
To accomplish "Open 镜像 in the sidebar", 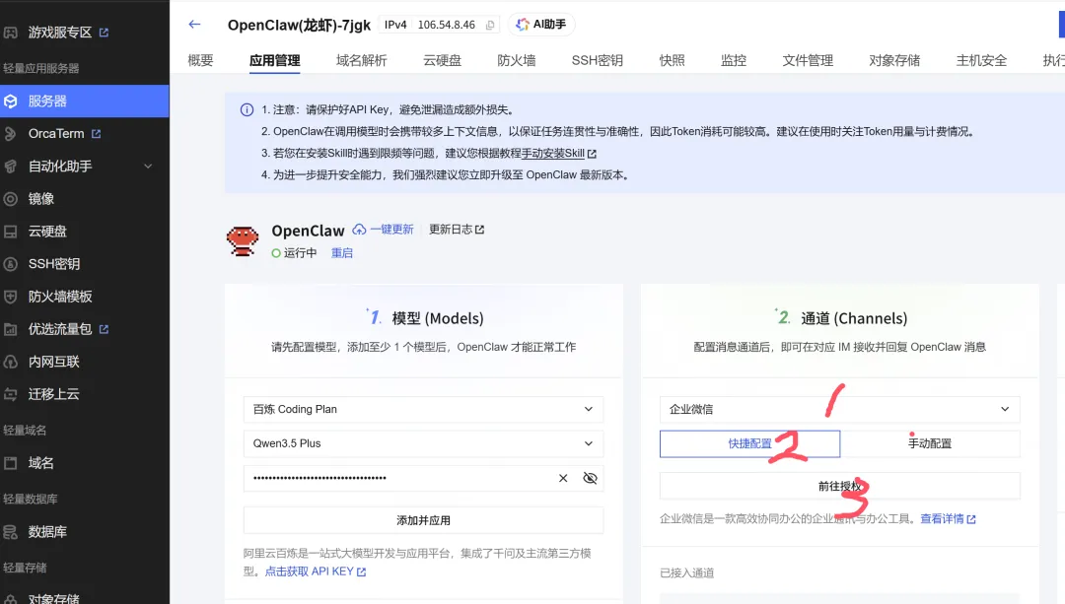I will tap(40, 199).
